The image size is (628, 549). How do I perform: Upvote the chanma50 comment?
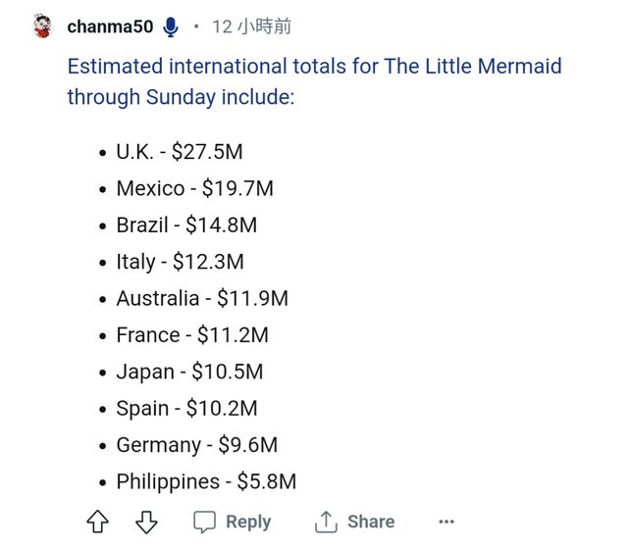click(98, 522)
